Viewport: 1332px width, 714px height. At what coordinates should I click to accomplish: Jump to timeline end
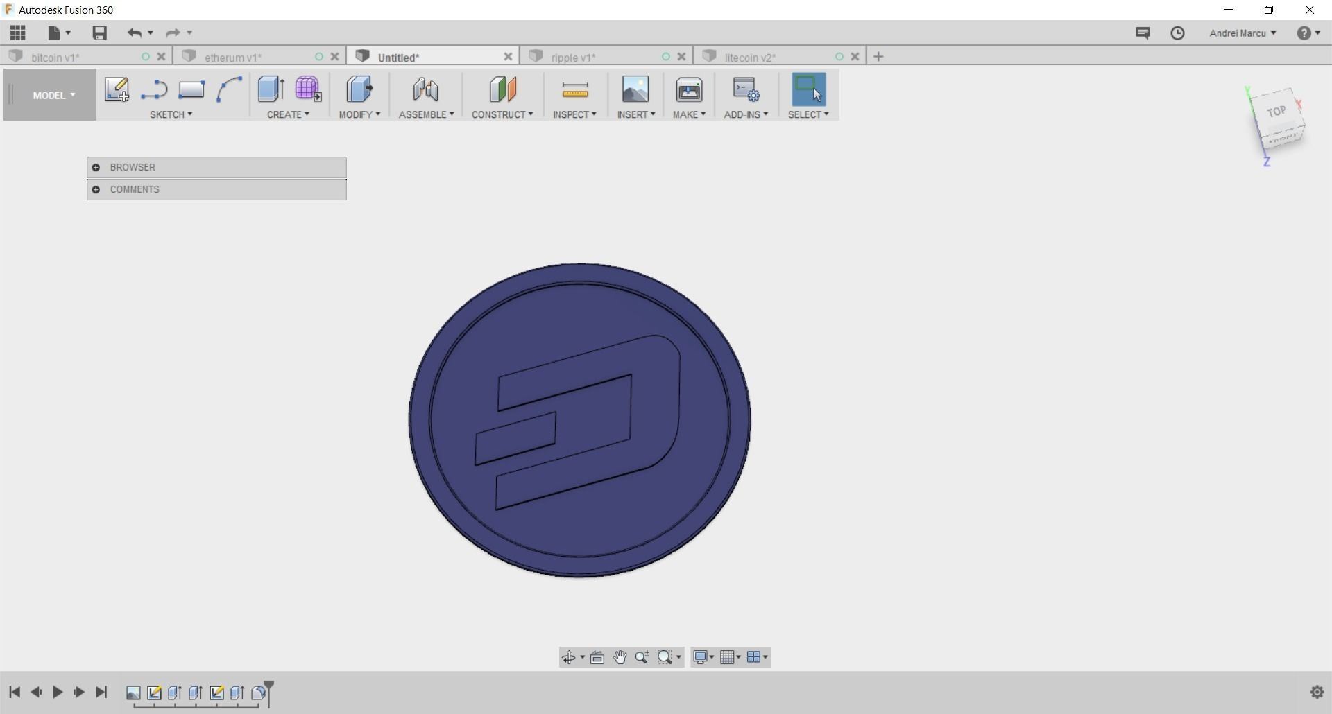point(101,692)
